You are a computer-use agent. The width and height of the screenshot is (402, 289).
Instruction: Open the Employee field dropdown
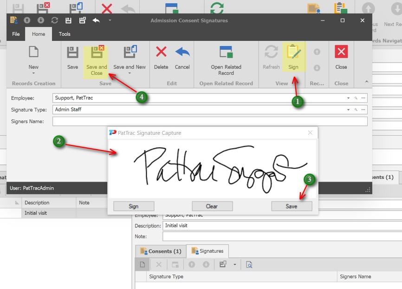pos(348,98)
